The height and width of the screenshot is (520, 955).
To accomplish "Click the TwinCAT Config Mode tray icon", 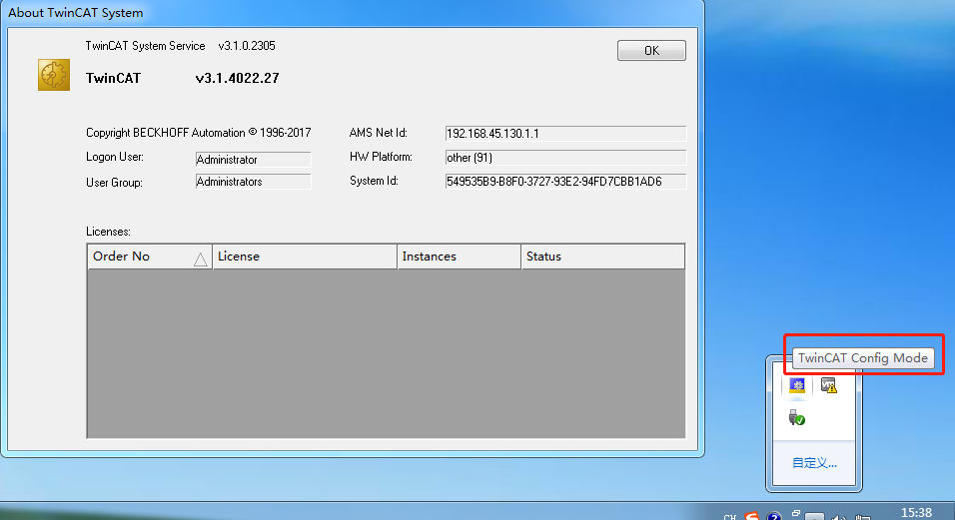I will point(796,385).
